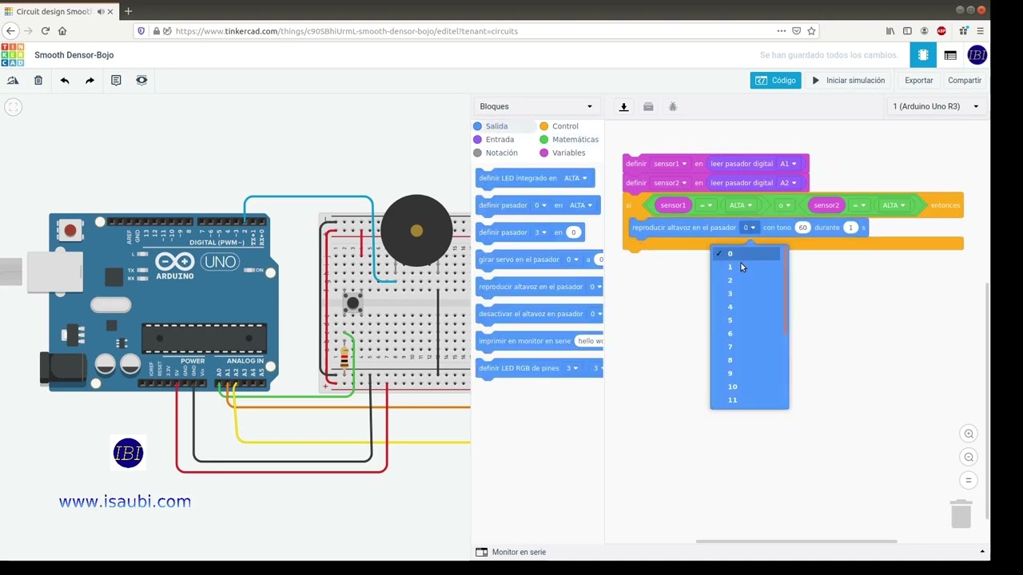The image size is (1023, 575).
Task: Download the code with download icon
Action: pyautogui.click(x=624, y=107)
